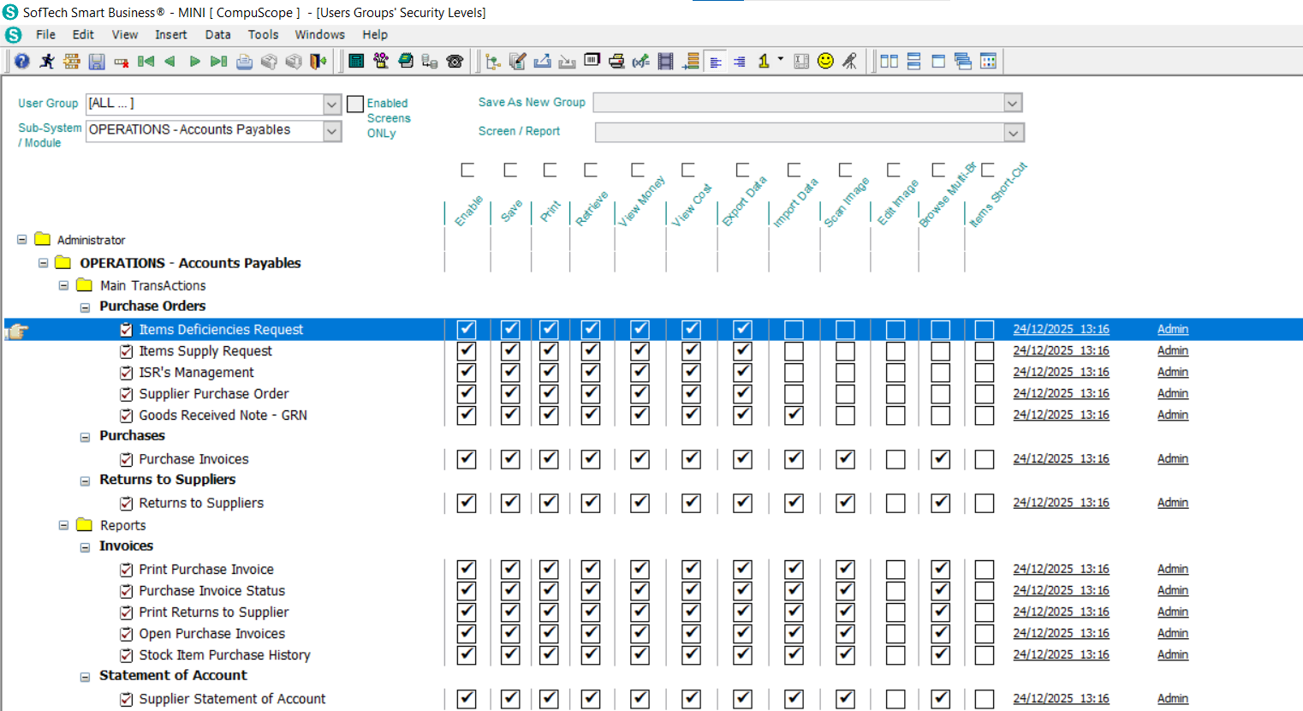Click the telescope icon in toolbar
The height and width of the screenshot is (711, 1303).
point(849,61)
